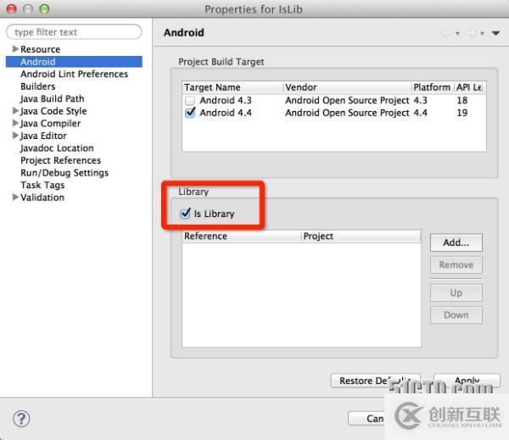This screenshot has height=440, width=509.
Task: Select Task Tags page
Action: pyautogui.click(x=42, y=185)
